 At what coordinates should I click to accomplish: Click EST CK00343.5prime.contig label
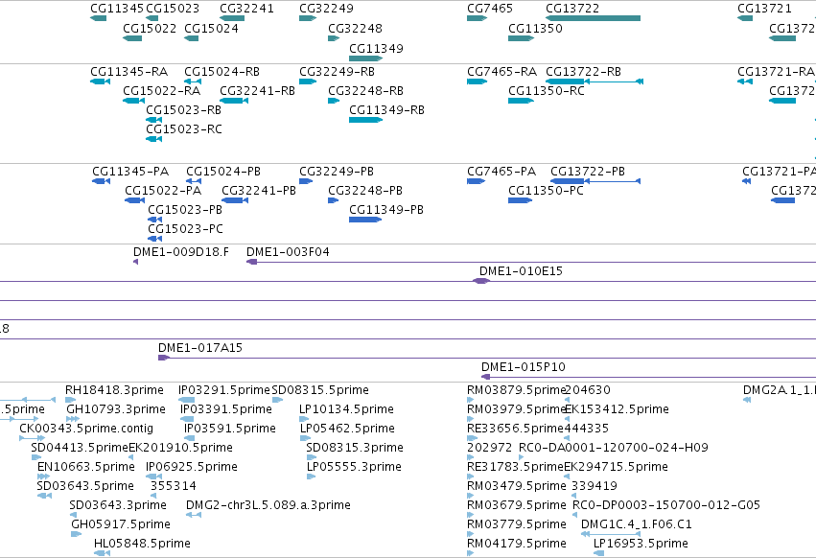(x=86, y=429)
